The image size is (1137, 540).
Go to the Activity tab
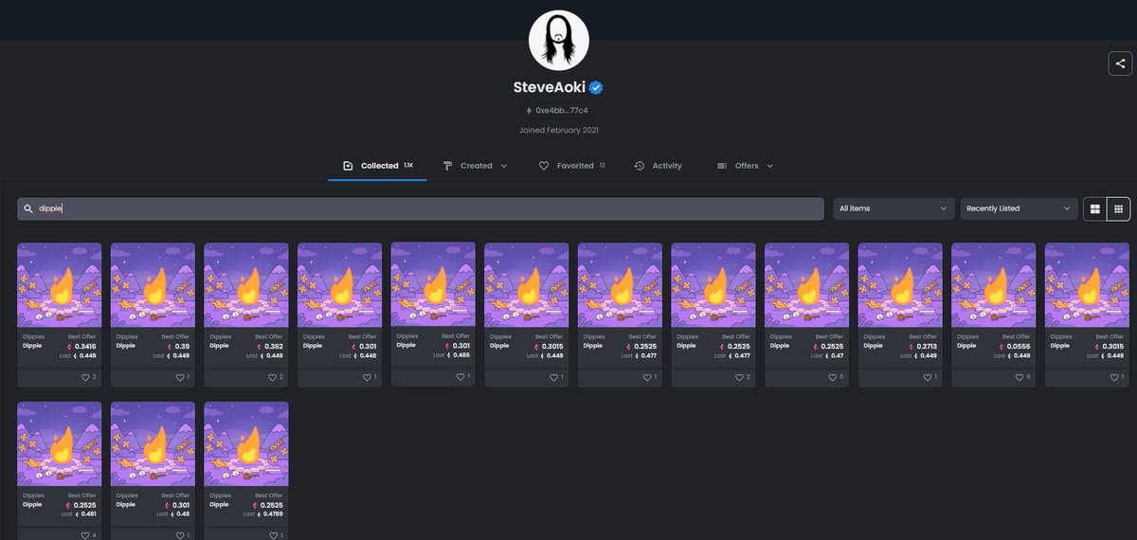tap(658, 166)
